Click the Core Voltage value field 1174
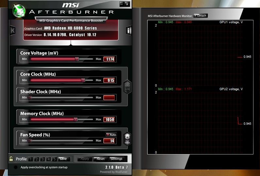 109,59
